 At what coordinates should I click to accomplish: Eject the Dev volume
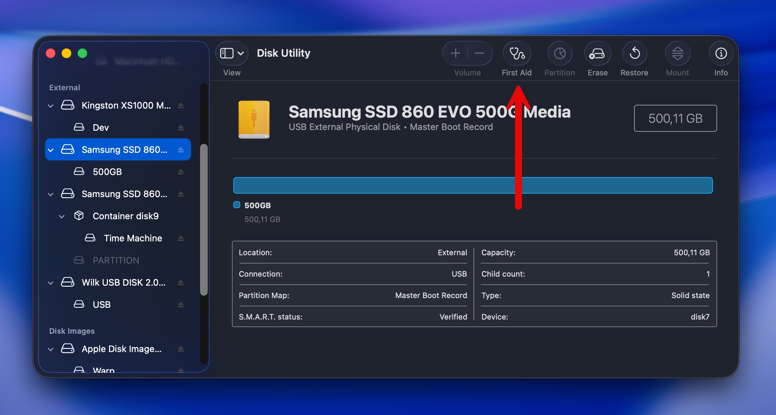point(181,128)
